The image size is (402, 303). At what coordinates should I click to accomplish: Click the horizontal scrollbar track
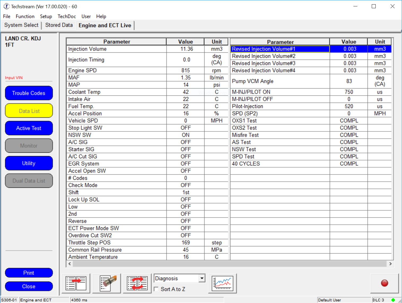tap(230, 264)
